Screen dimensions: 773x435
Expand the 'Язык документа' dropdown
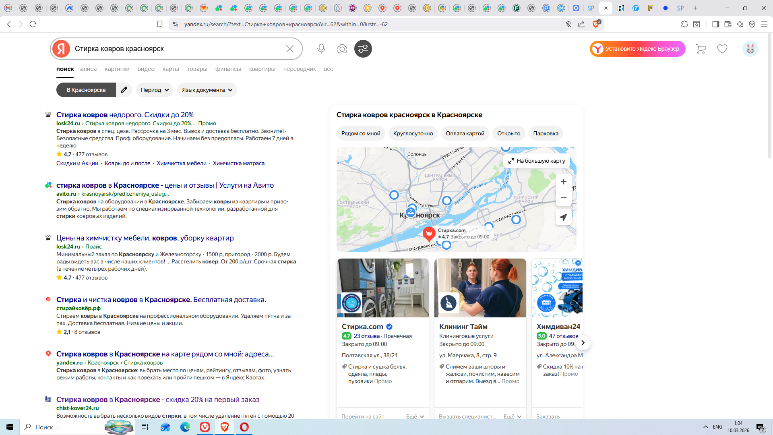tap(207, 90)
